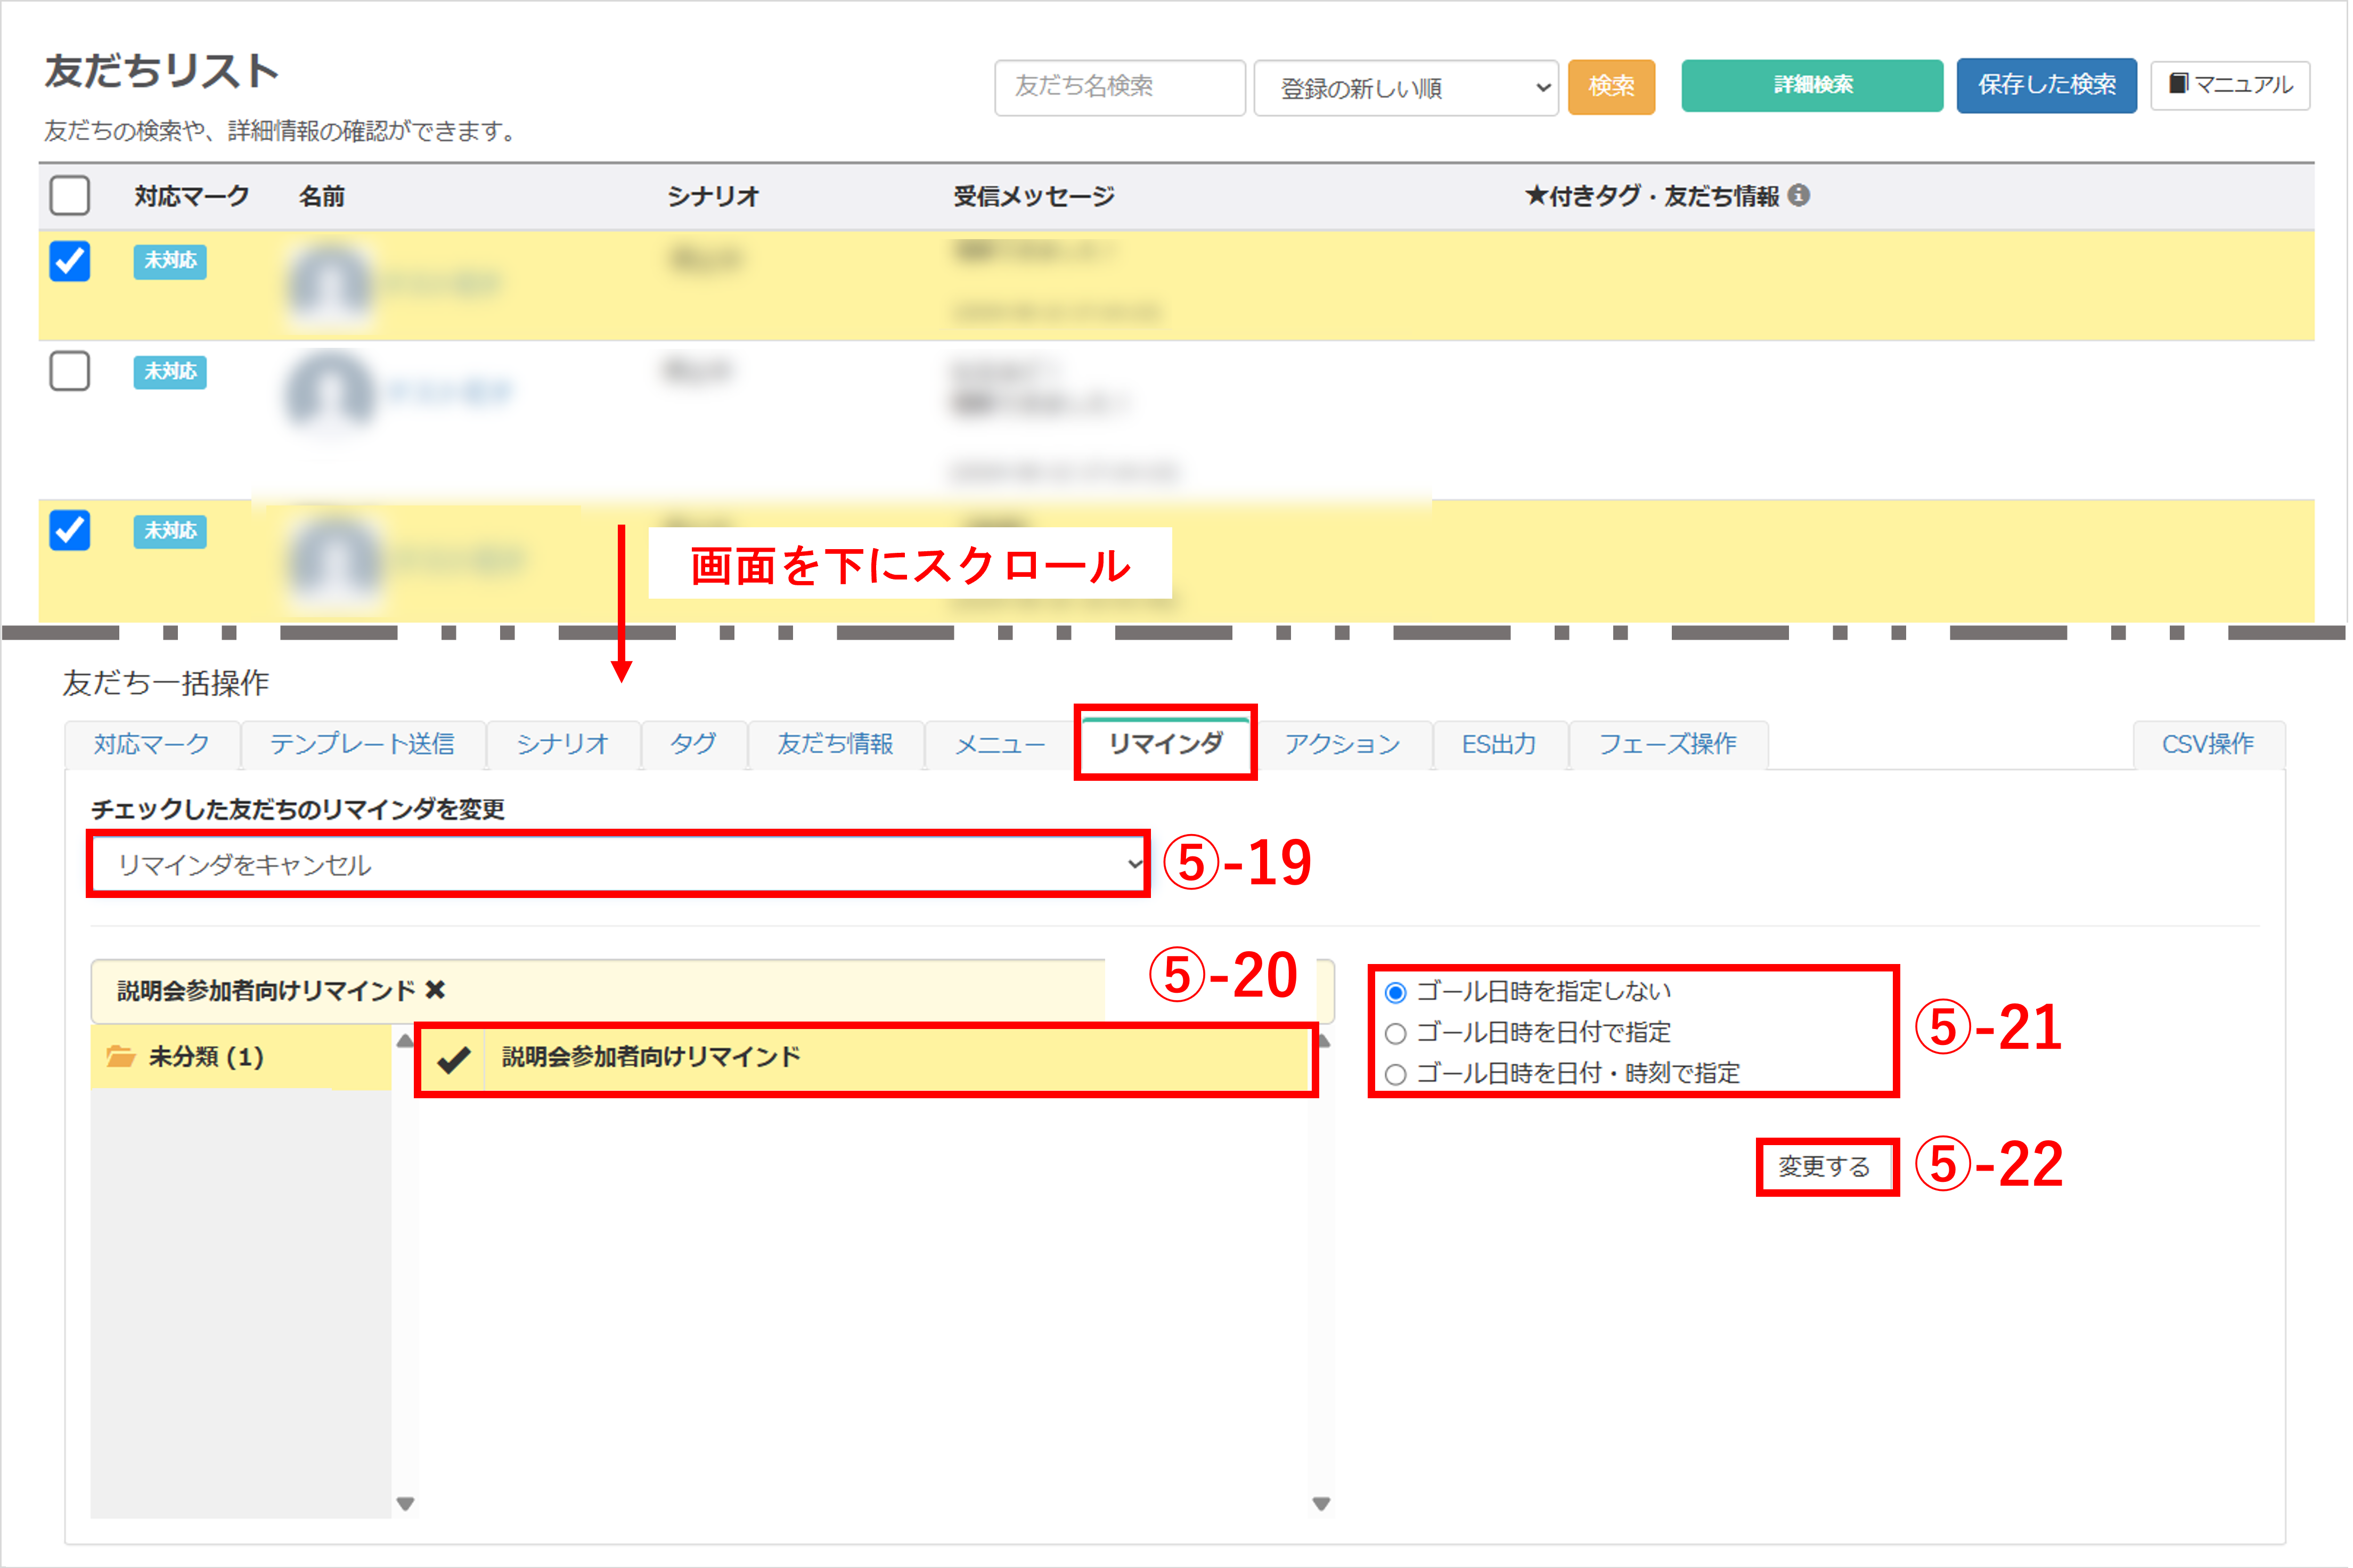Remove 説明会参加者向けリマインド with the X icon
This screenshot has height=1568, width=2353.
click(435, 990)
